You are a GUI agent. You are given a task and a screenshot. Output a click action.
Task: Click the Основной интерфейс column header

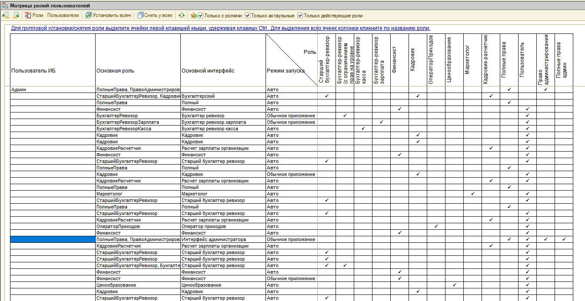(x=223, y=60)
